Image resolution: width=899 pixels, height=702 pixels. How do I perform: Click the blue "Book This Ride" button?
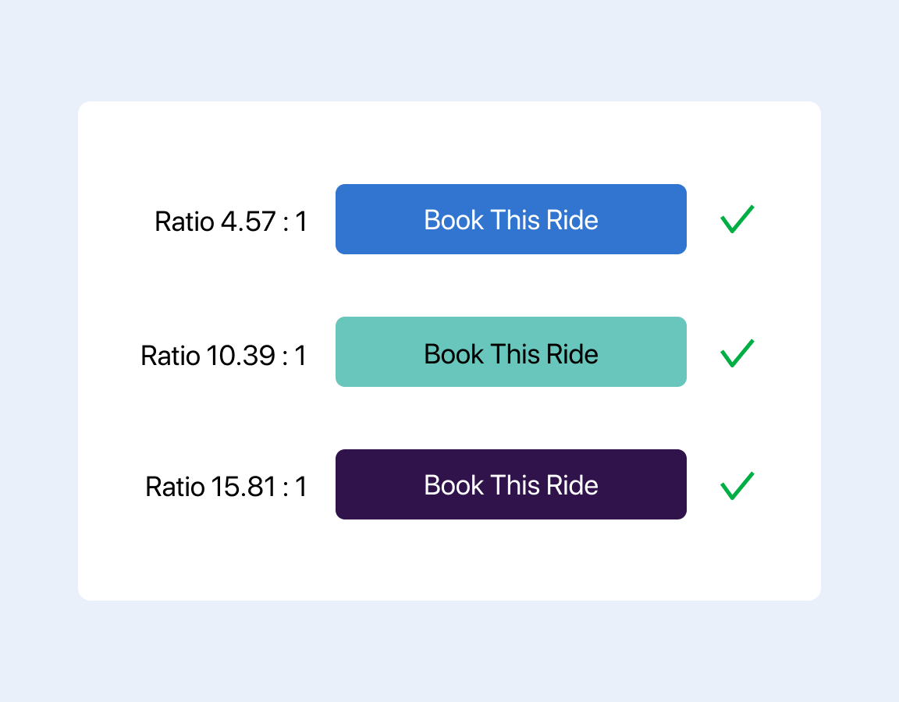pyautogui.click(x=510, y=219)
